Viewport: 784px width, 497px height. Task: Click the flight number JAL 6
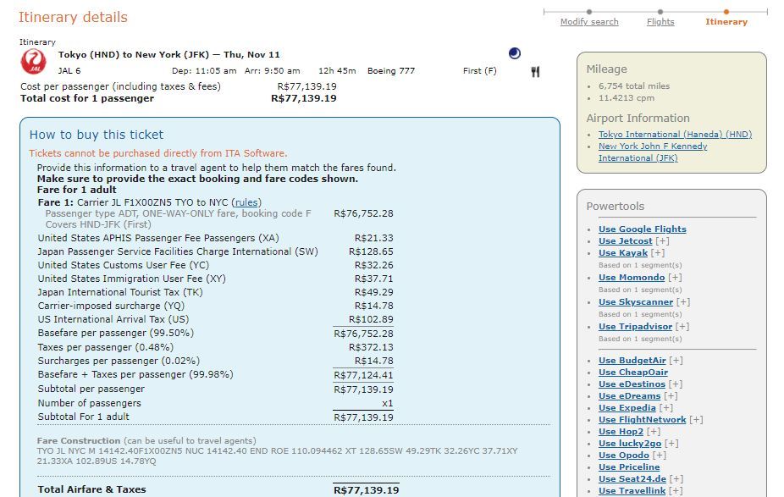69,71
